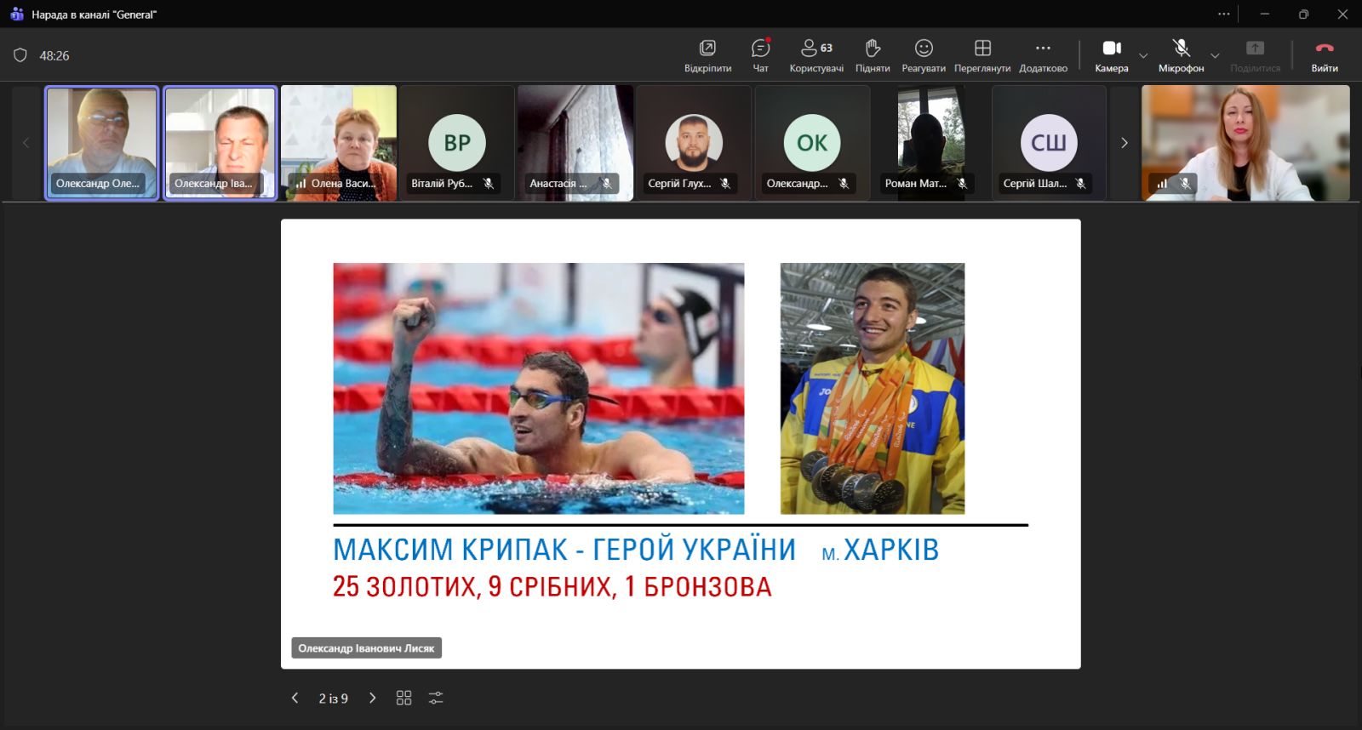The width and height of the screenshot is (1362, 730).
Task: Pop out the meeting with Відкріпити
Action: pos(707,55)
